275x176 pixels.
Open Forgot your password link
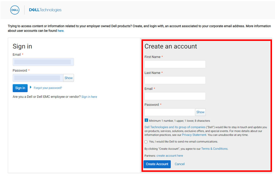pyautogui.click(x=48, y=88)
